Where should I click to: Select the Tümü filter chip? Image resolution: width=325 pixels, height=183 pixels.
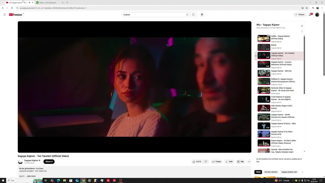[x=258, y=172]
